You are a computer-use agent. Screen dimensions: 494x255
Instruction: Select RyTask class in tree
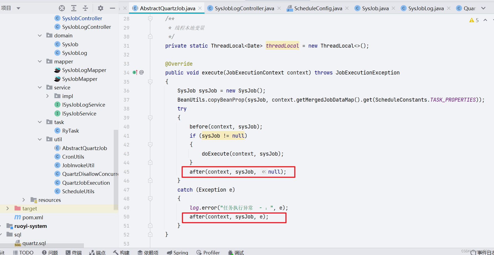tap(70, 131)
